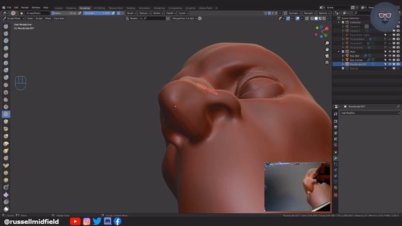Viewport: 402px width, 226px height.
Task: Open the Brush settings dropdown
Action: point(131,13)
